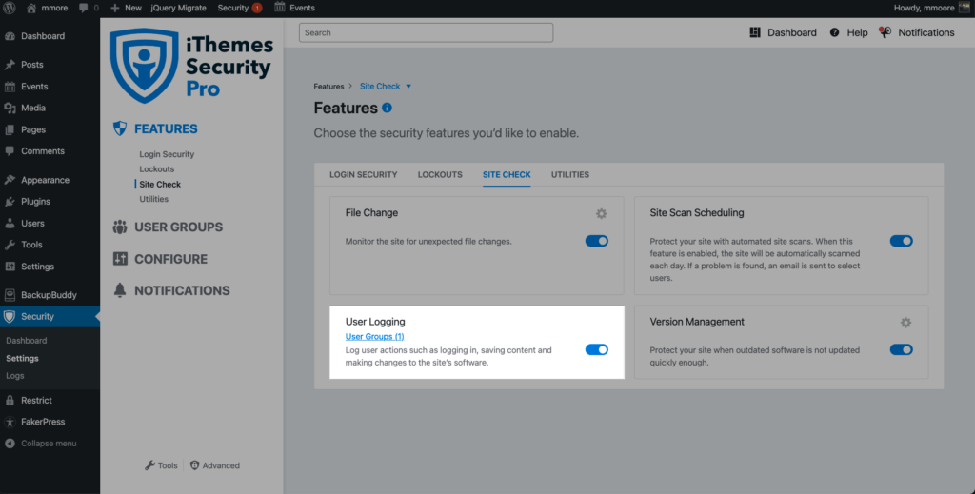The image size is (975, 494).
Task: Toggle the File Change feature switch
Action: [x=596, y=241]
